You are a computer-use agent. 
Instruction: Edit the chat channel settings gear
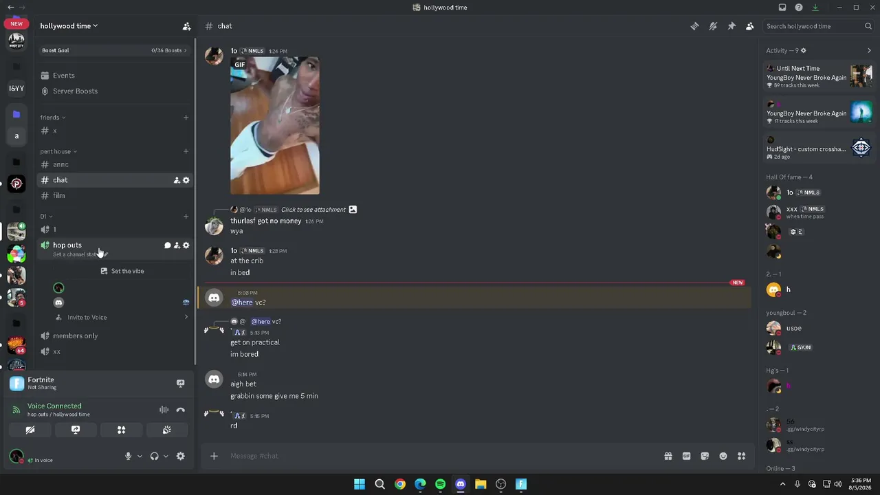click(186, 180)
